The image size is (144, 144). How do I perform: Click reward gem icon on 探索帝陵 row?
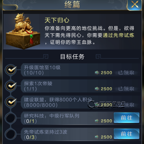pos(97,89)
